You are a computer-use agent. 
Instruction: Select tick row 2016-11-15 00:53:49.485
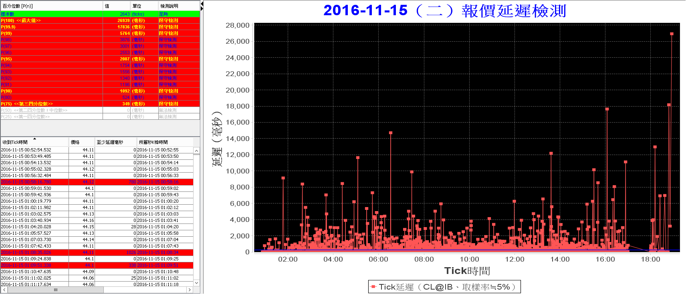[97, 156]
